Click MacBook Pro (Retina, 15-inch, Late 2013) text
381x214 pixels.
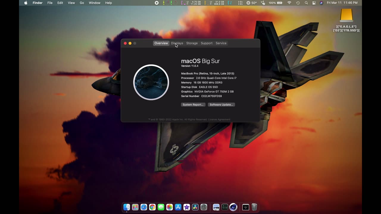(208, 73)
